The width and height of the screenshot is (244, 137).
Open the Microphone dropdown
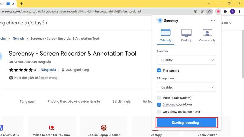186,87
